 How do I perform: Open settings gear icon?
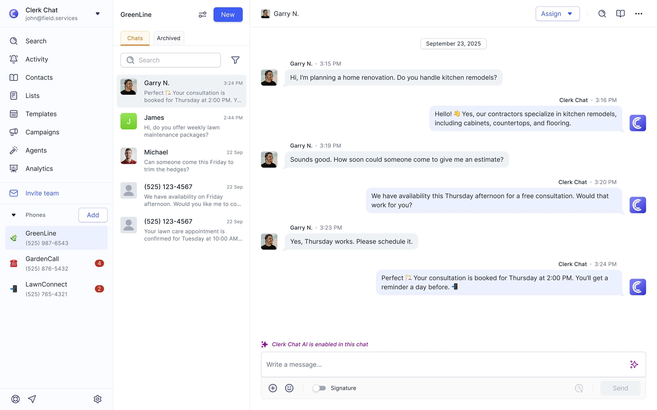[98, 399]
